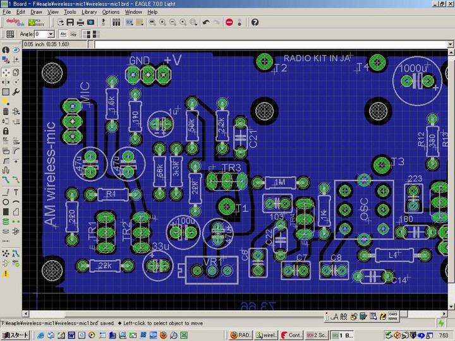Open the zoom select dropdown icon
The width and height of the screenshot is (455, 341).
tap(193, 22)
